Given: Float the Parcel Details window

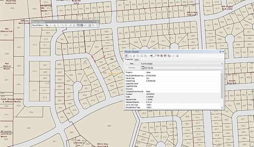Looking at the screenshot, I should click(x=220, y=51).
